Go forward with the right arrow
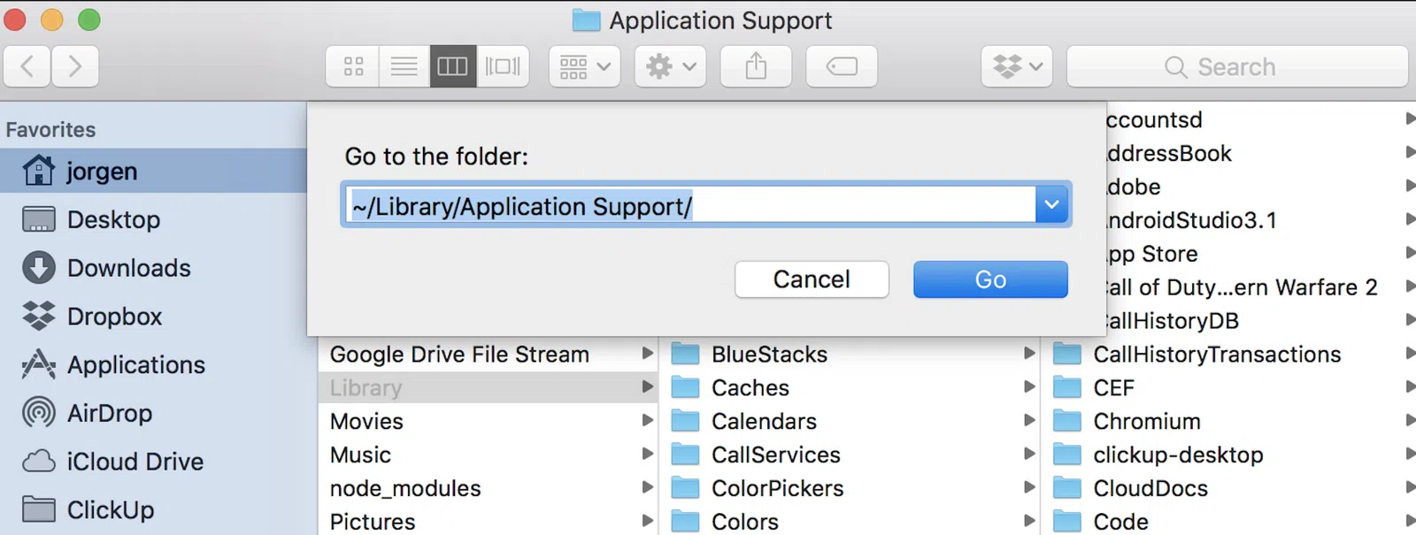This screenshot has height=535, width=1416. 75,66
